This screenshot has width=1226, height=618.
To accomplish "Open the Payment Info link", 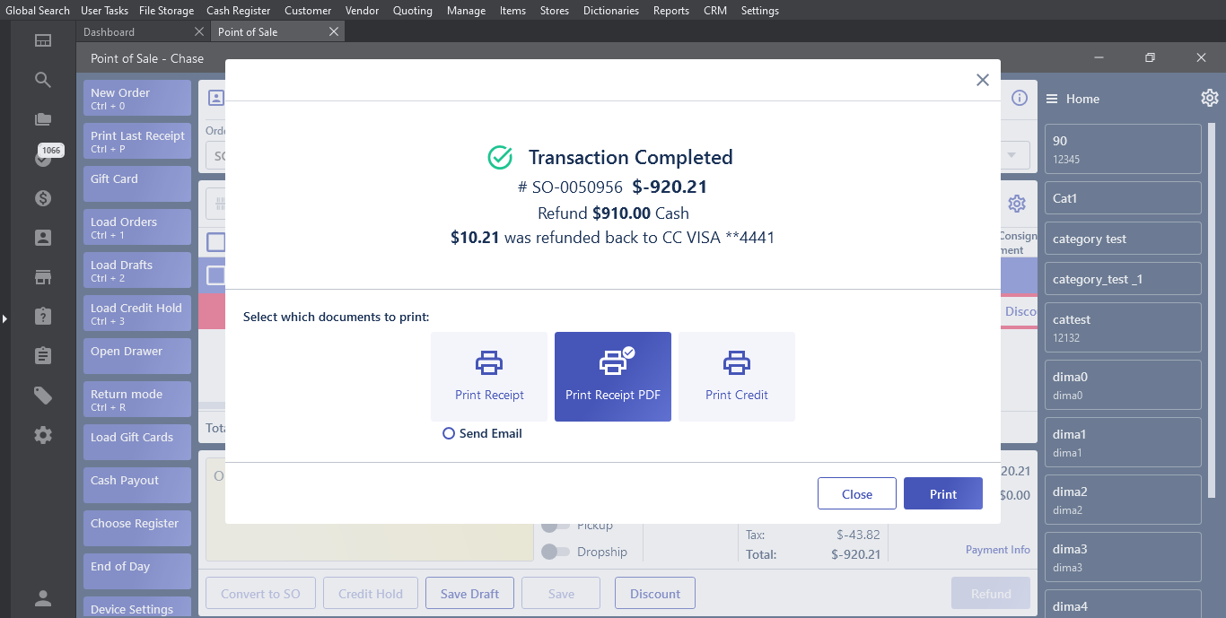I will click(997, 550).
